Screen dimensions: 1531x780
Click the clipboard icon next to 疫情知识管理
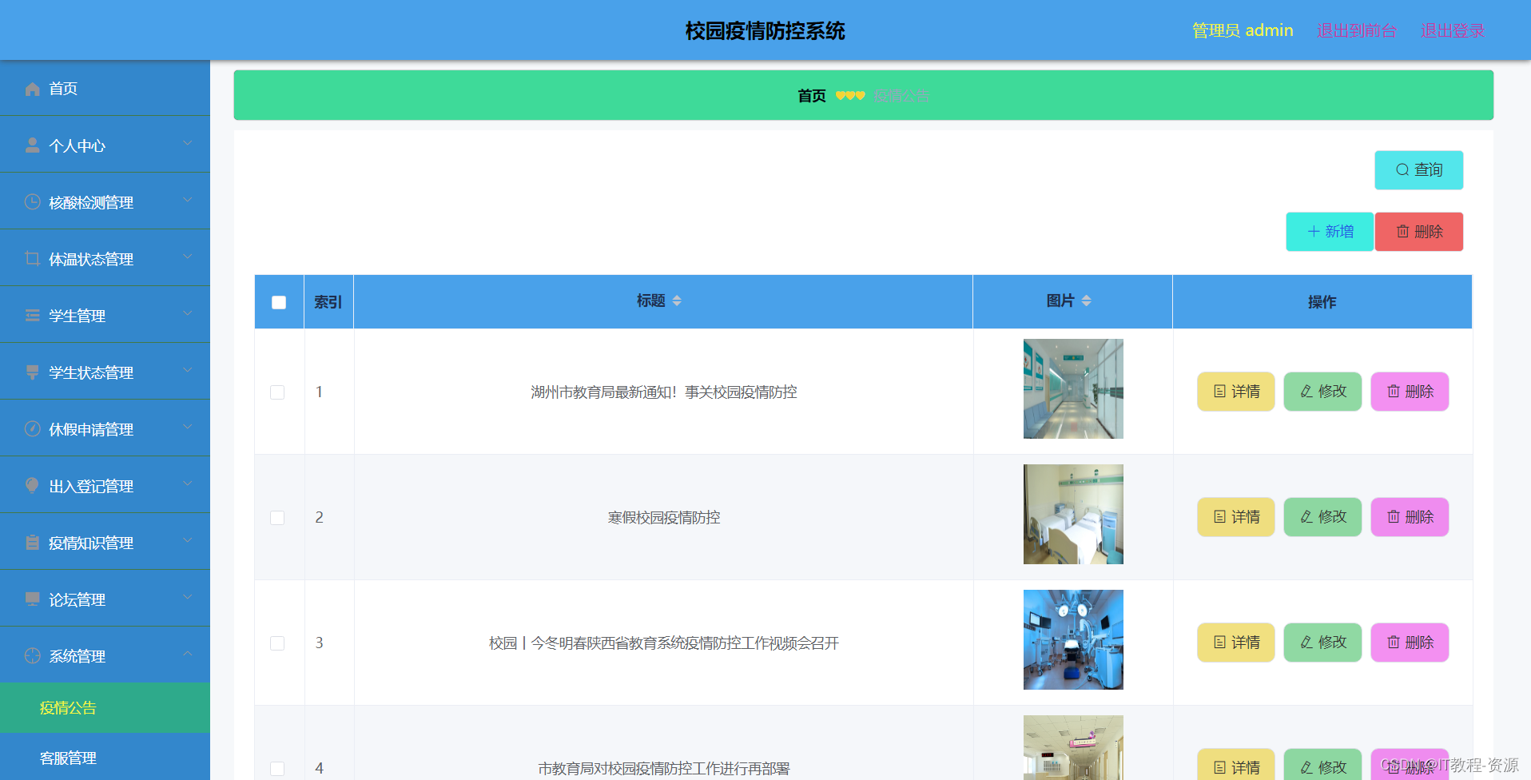(32, 543)
